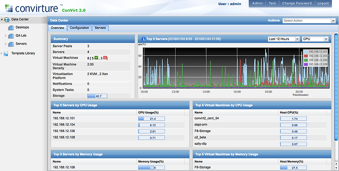Click the red stopped VMs status icon
The image size is (339, 171).
(x=105, y=58)
